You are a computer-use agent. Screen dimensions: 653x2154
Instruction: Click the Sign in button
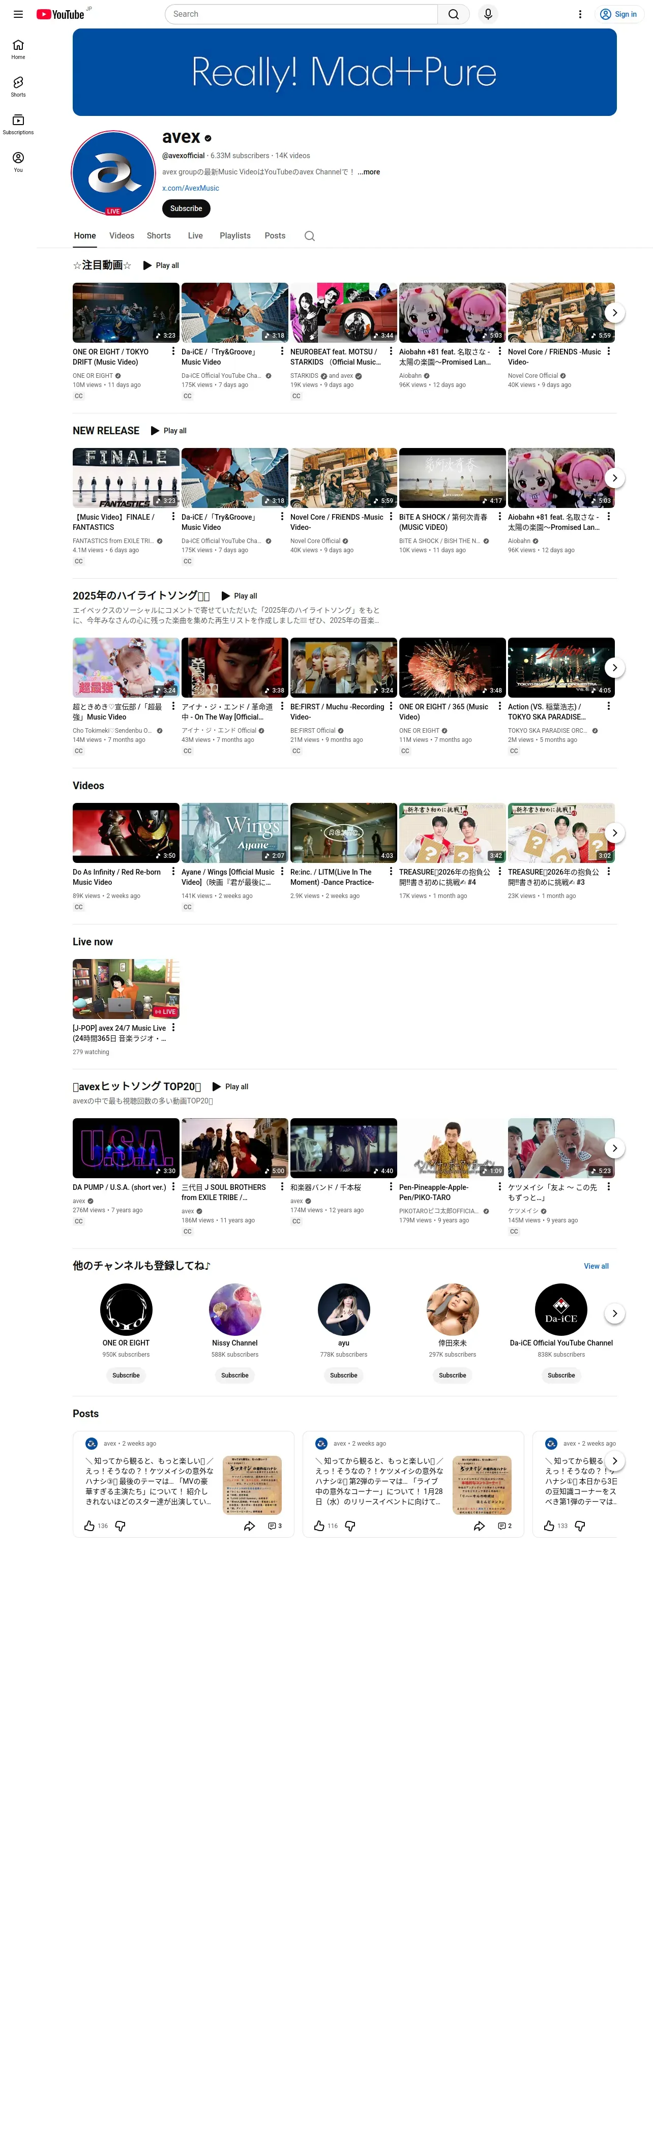pos(618,14)
